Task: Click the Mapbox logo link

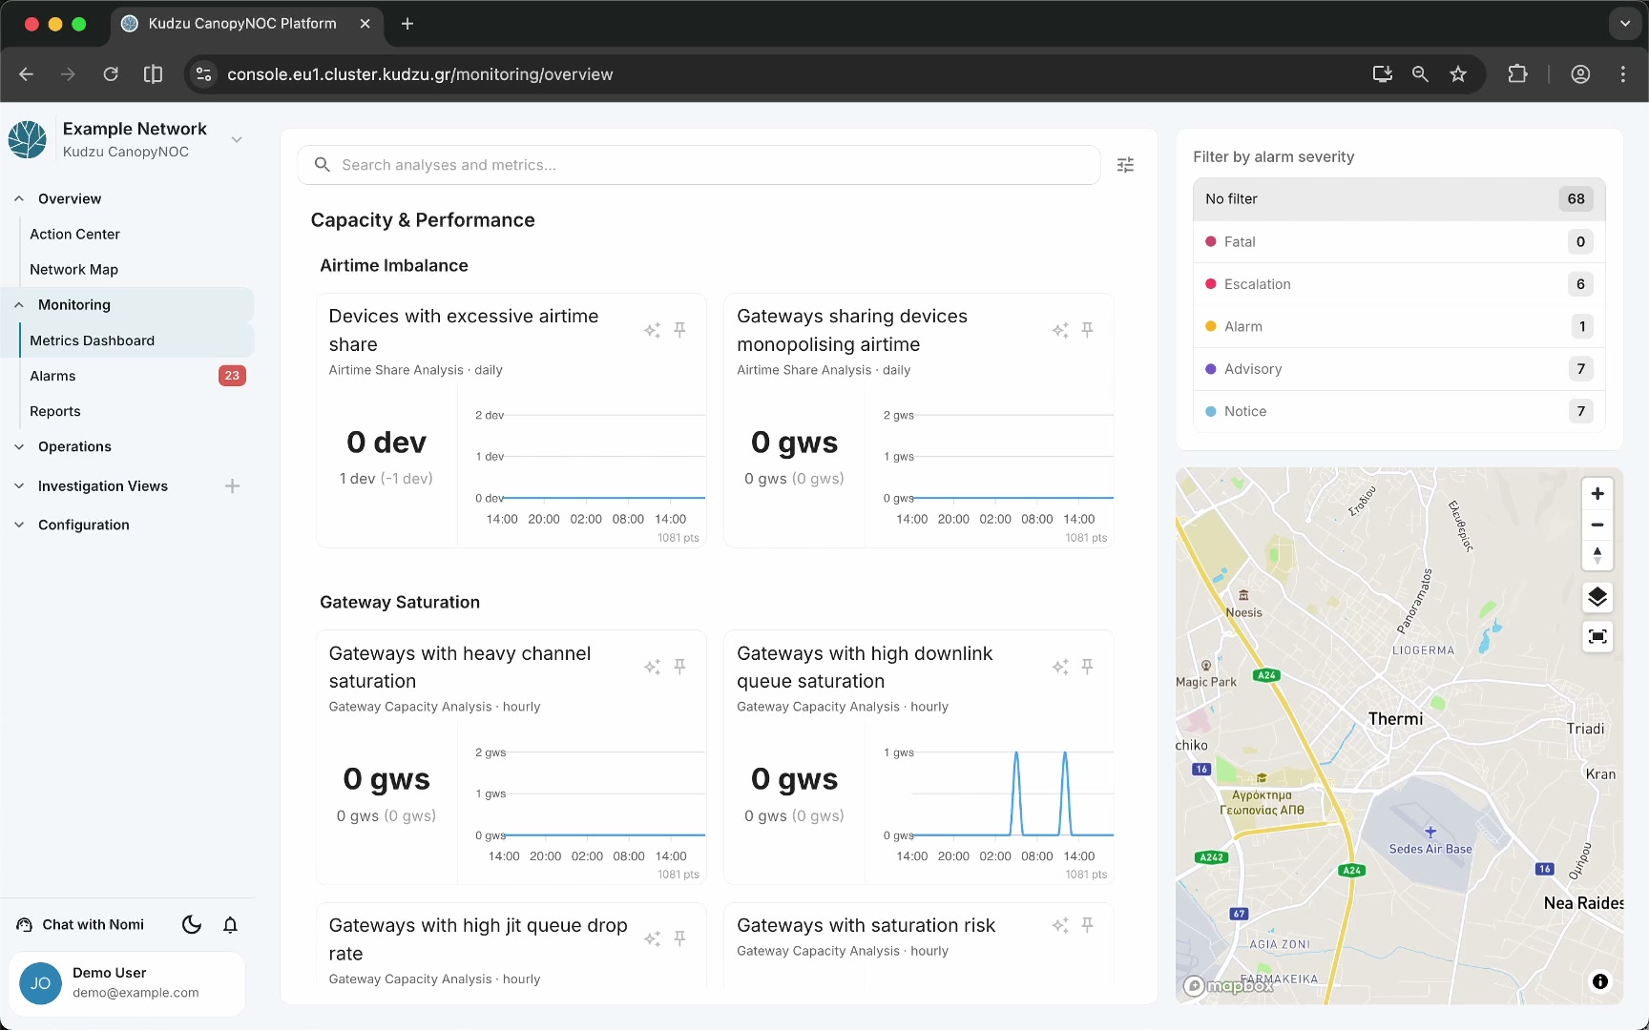Action: tap(1229, 986)
